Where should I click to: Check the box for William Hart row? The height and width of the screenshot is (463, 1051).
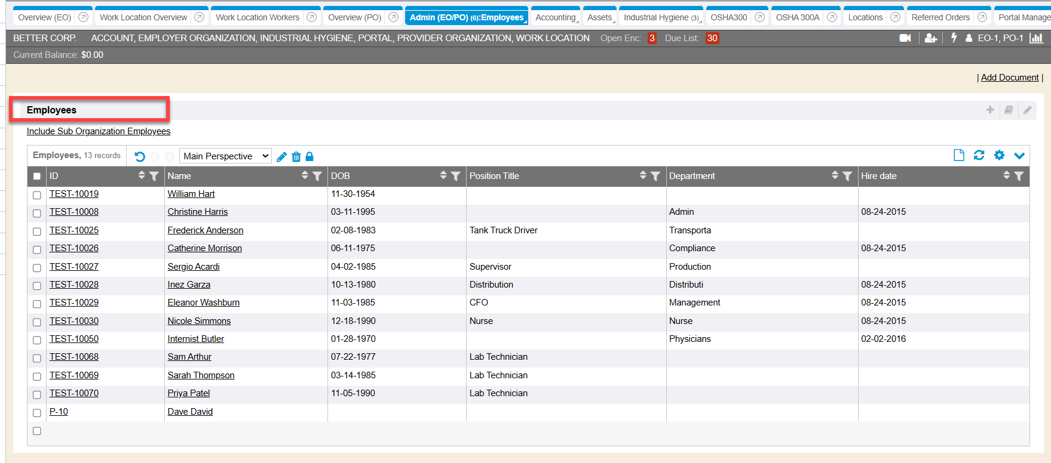[37, 195]
